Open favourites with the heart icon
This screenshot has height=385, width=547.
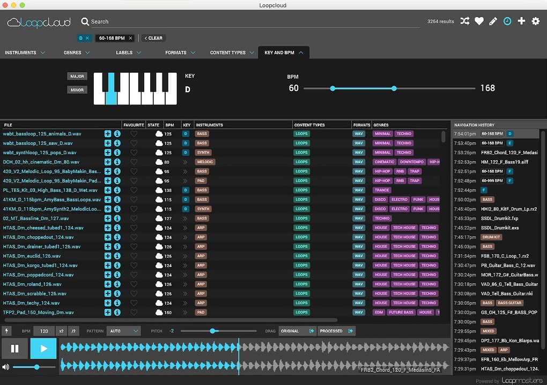point(479,21)
